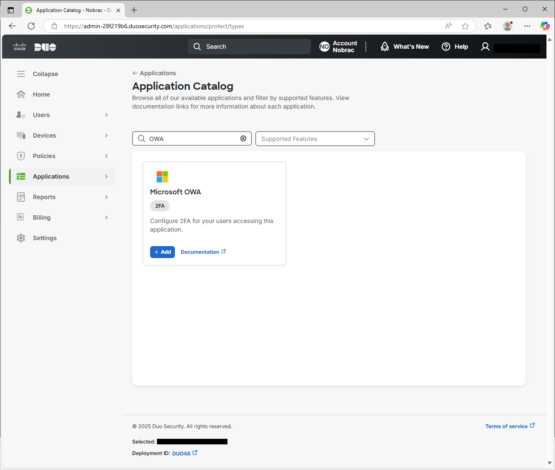Click the page scrollbar up arrow
The image size is (555, 470).
click(x=550, y=39)
